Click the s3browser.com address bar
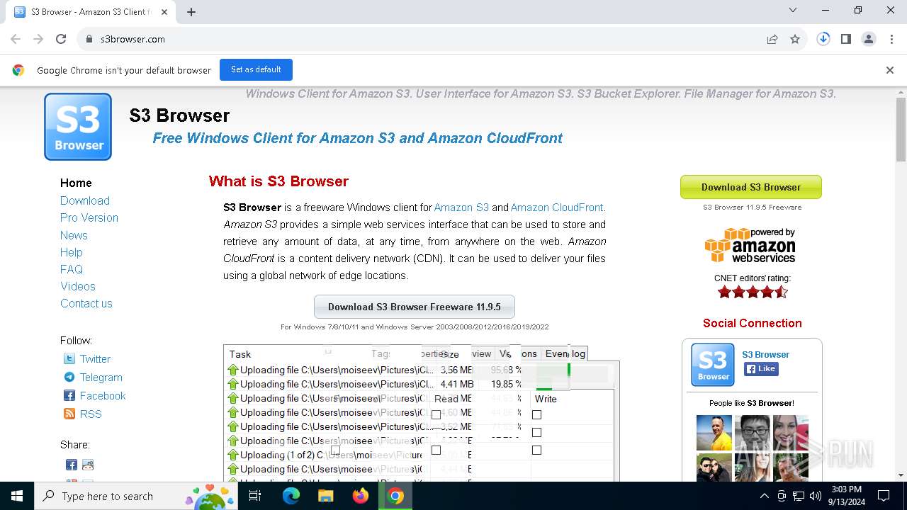The height and width of the screenshot is (510, 907). (425, 39)
